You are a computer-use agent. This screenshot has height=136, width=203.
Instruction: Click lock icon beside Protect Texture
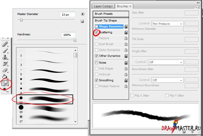[x=126, y=86]
